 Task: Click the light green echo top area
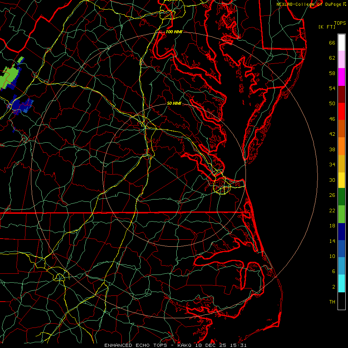[9, 77]
